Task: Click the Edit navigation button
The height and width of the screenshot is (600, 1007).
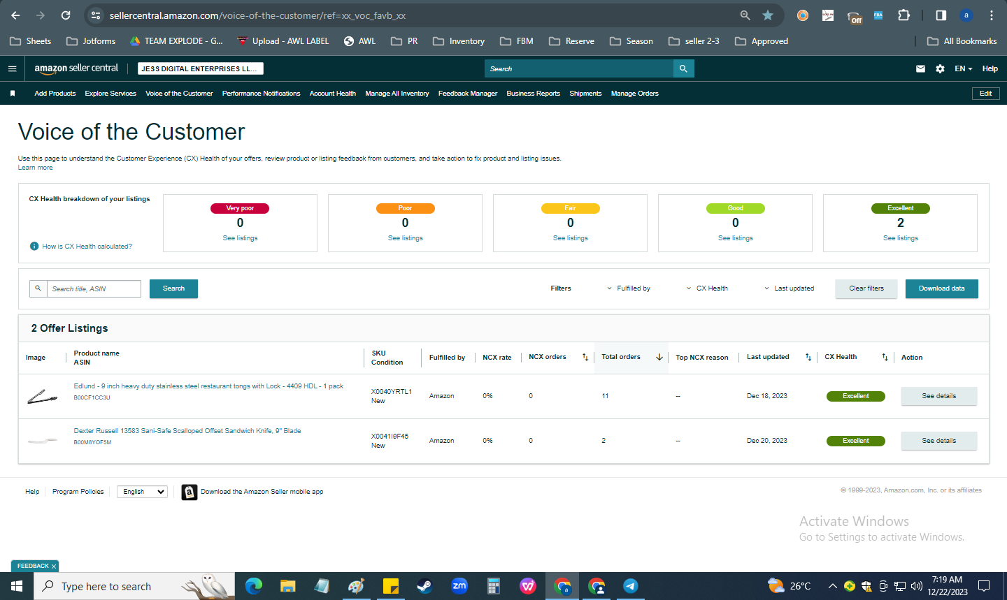Action: tap(985, 93)
